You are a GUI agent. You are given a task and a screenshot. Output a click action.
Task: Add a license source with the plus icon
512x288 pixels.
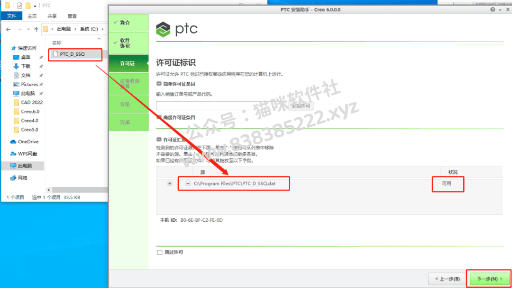[169, 183]
